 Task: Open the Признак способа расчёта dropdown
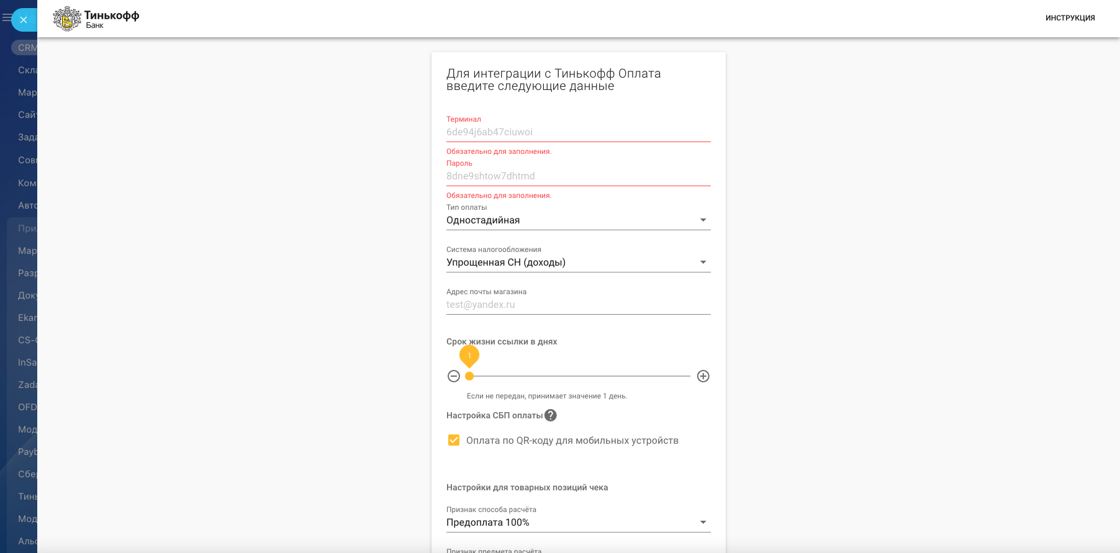(579, 523)
